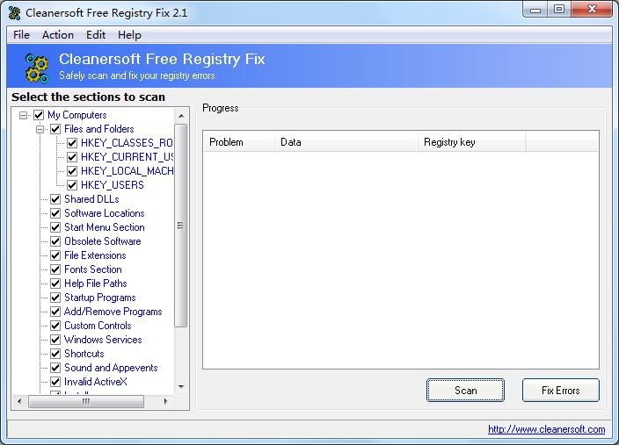Open the cleanersoft.com website link
The image size is (619, 445).
tap(546, 429)
